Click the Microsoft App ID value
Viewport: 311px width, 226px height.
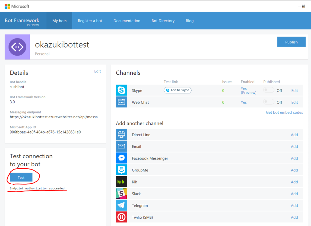point(45,132)
